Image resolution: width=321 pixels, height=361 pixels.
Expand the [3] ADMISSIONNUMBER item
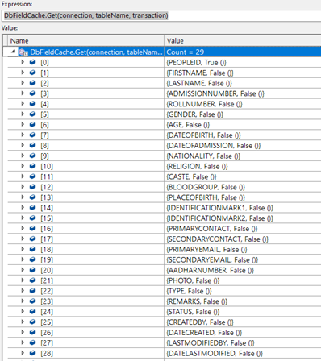pos(23,93)
